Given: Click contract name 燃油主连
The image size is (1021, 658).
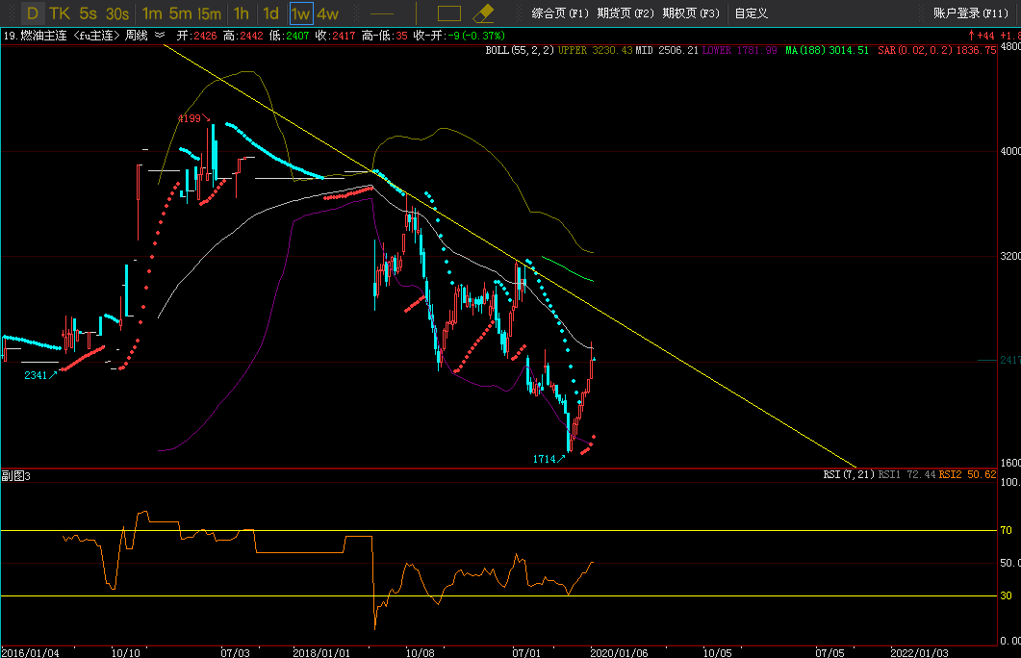Looking at the screenshot, I should (43, 36).
